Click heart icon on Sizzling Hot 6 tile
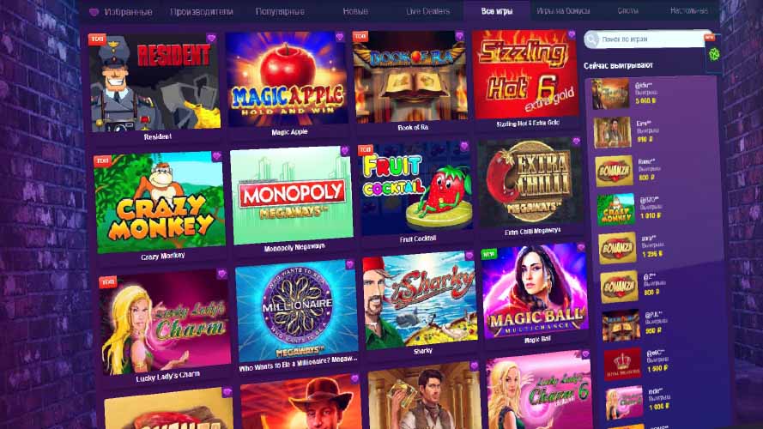This screenshot has width=763, height=429. point(572,34)
